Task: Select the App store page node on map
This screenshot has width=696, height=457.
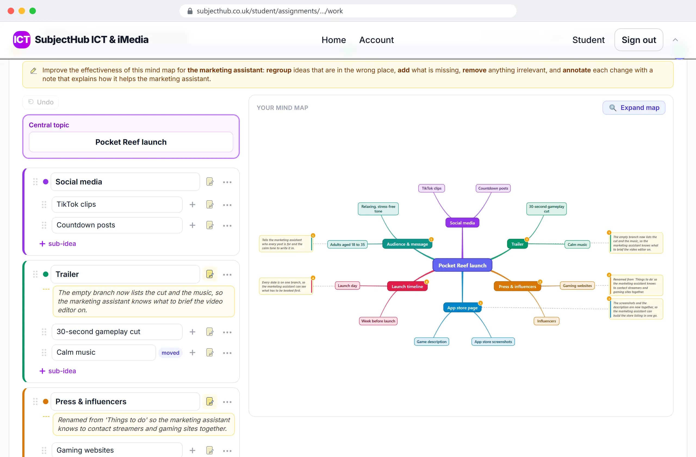Action: click(462, 308)
